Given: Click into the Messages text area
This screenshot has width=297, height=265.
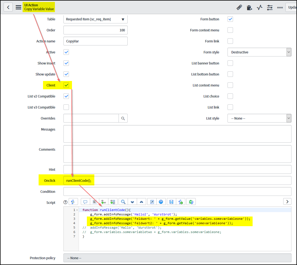Looking at the screenshot, I should click(x=177, y=134).
